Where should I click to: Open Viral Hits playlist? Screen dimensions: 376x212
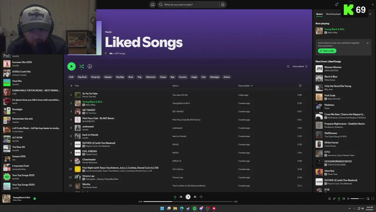32,82
